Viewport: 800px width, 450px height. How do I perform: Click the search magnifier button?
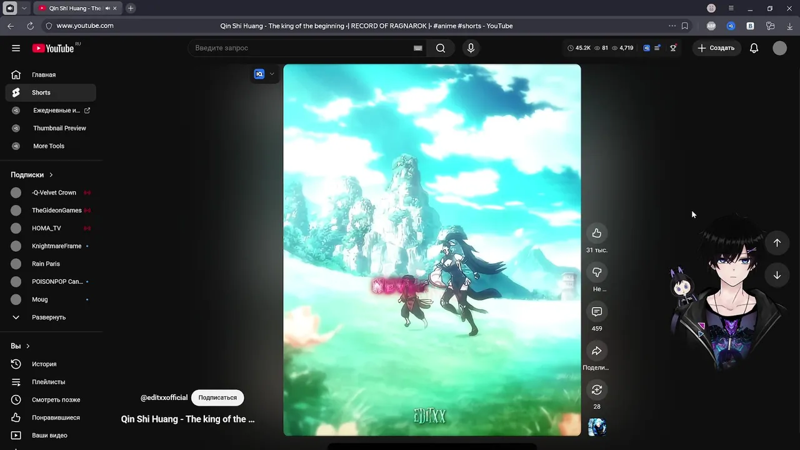point(441,48)
